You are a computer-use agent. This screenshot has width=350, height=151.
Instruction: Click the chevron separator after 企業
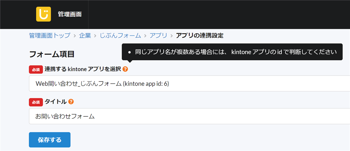point(95,36)
